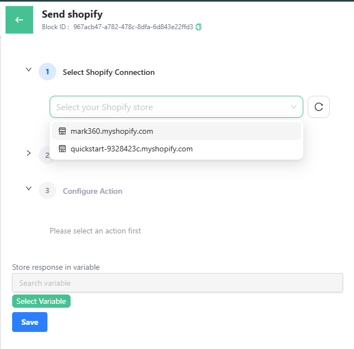Viewport: 354px width, 349px height.
Task: Click the store icon beside the quickstart store
Action: (x=62, y=149)
